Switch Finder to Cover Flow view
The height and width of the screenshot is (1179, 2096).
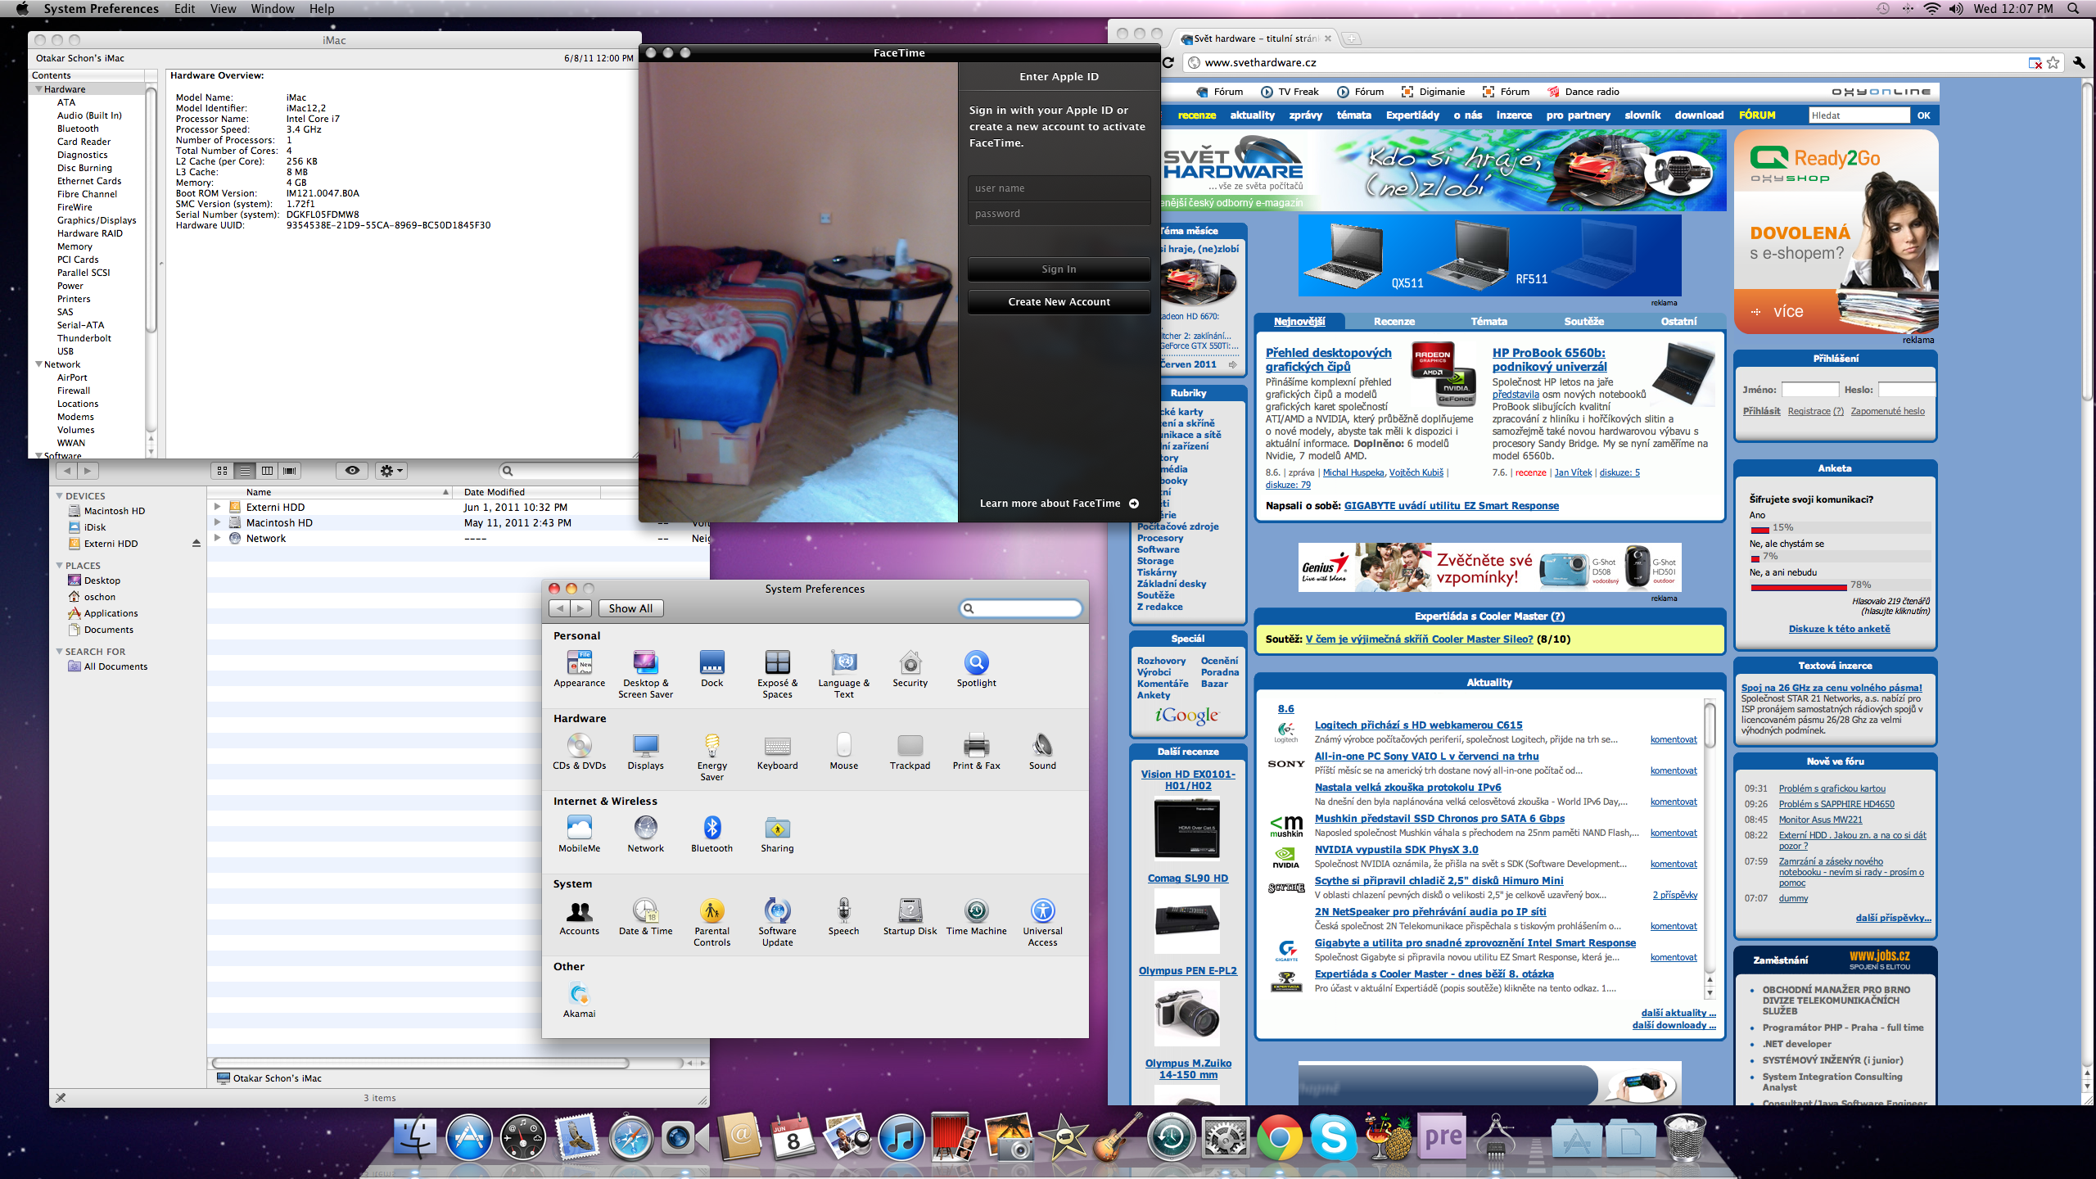coord(290,471)
